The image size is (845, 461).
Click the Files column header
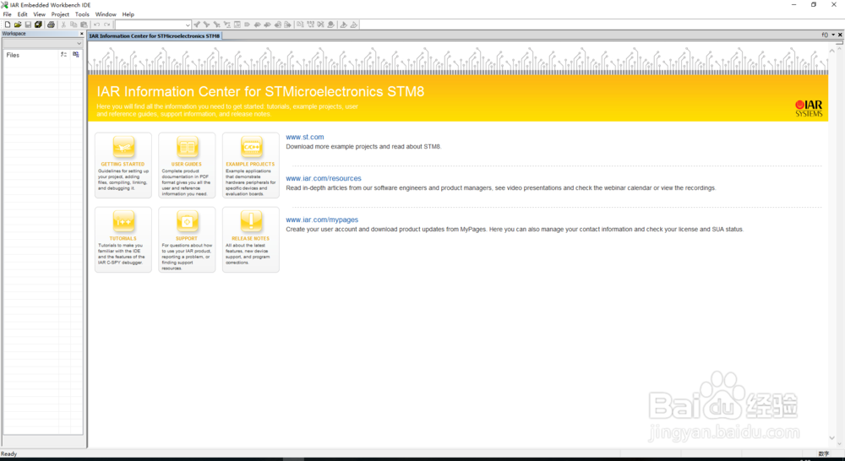[31, 55]
